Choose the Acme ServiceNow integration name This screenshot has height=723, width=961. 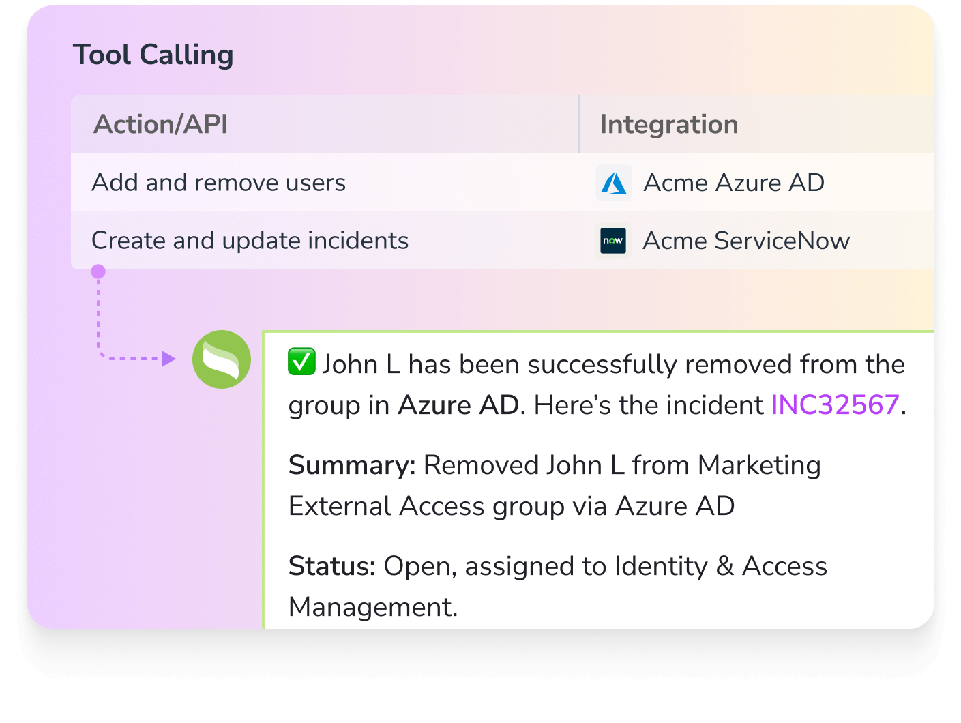point(746,241)
